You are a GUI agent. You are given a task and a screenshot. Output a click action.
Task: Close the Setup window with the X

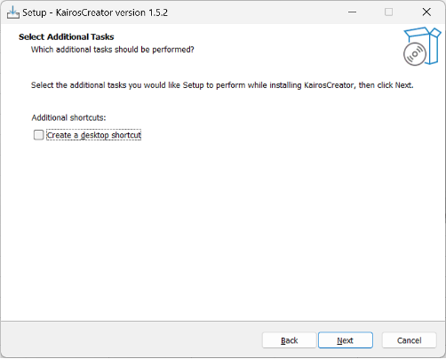coord(426,12)
